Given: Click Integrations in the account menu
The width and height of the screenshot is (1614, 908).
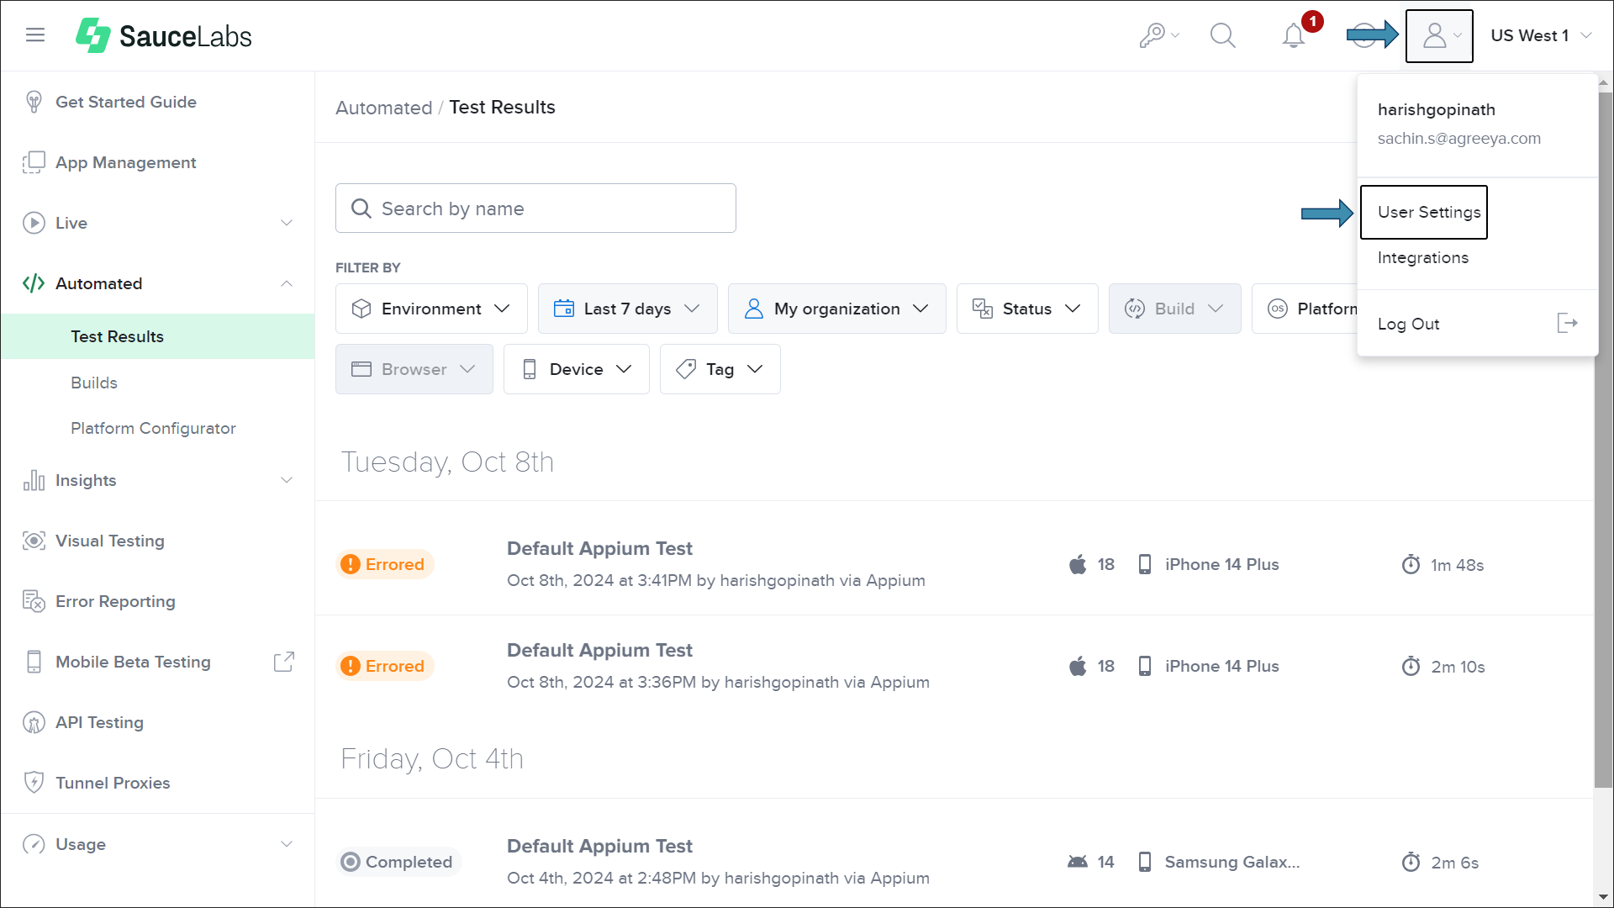Looking at the screenshot, I should 1423,258.
